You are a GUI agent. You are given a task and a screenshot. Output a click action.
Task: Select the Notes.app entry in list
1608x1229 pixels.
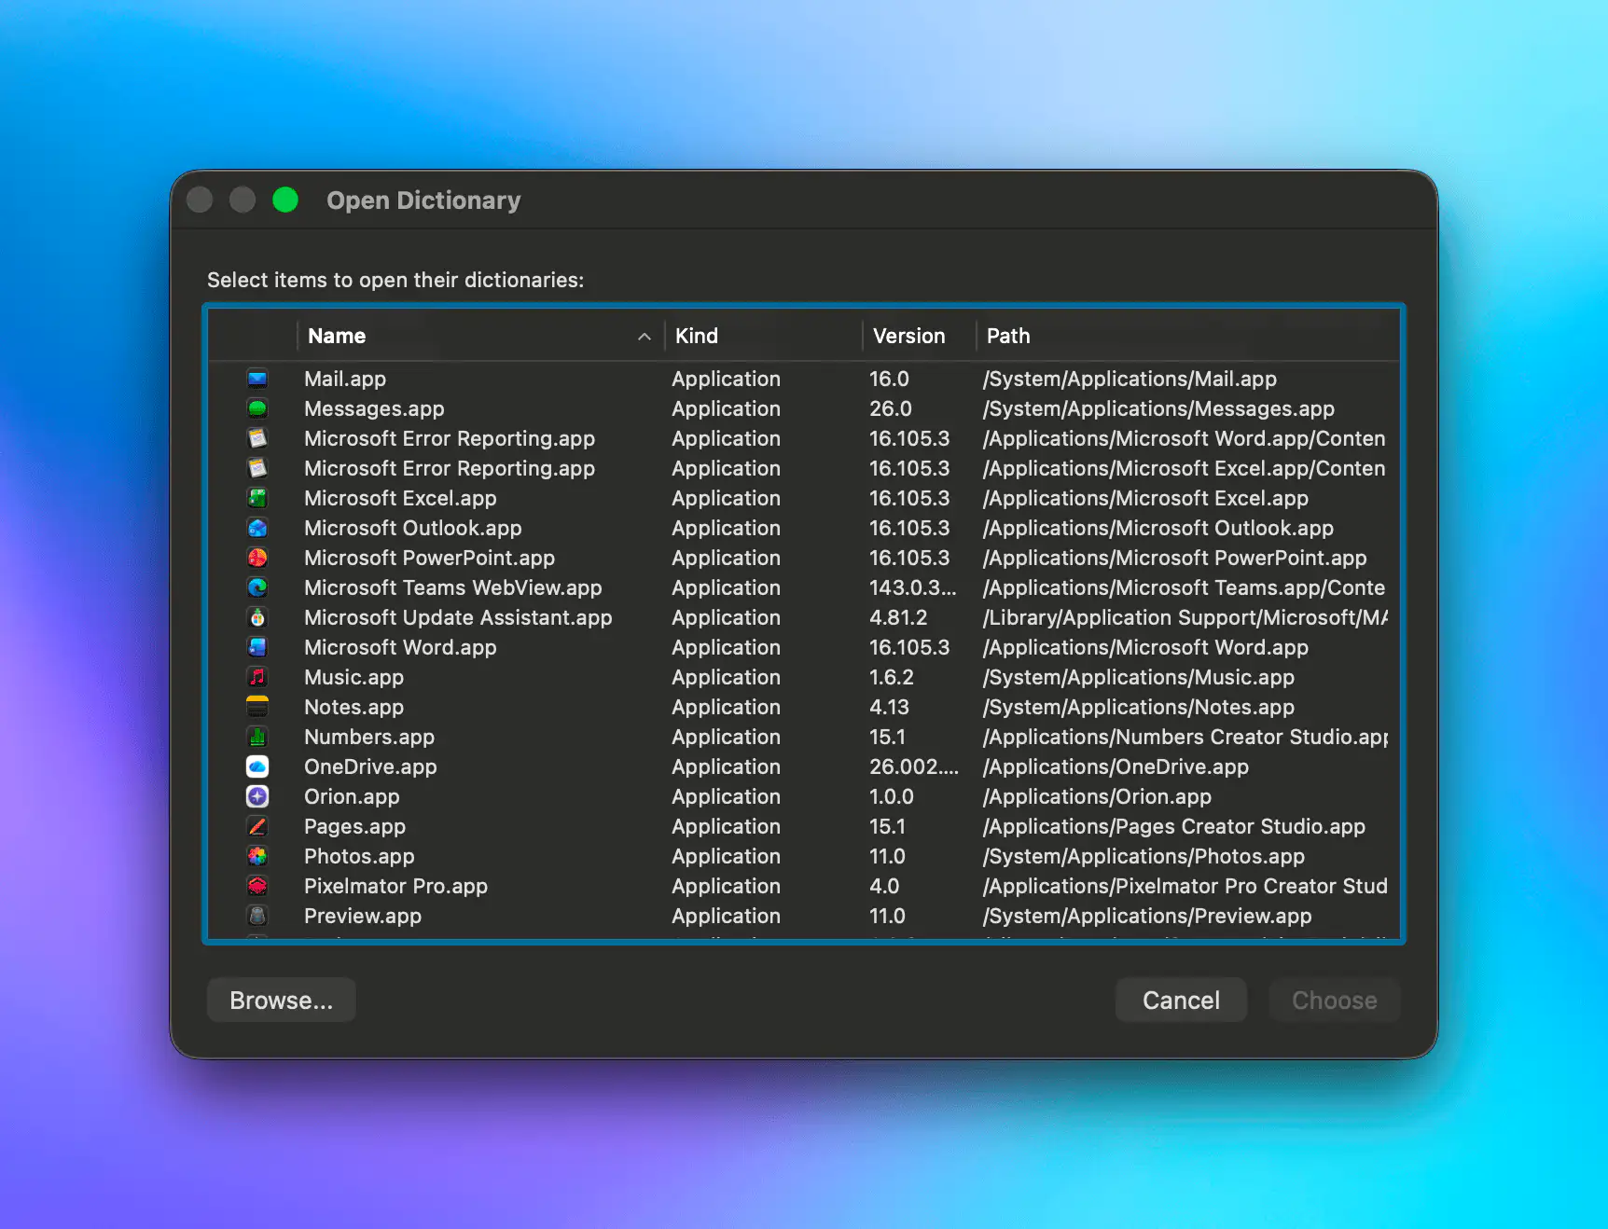tap(353, 707)
